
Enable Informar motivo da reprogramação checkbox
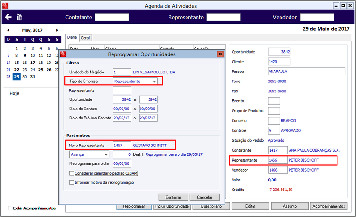[72, 182]
